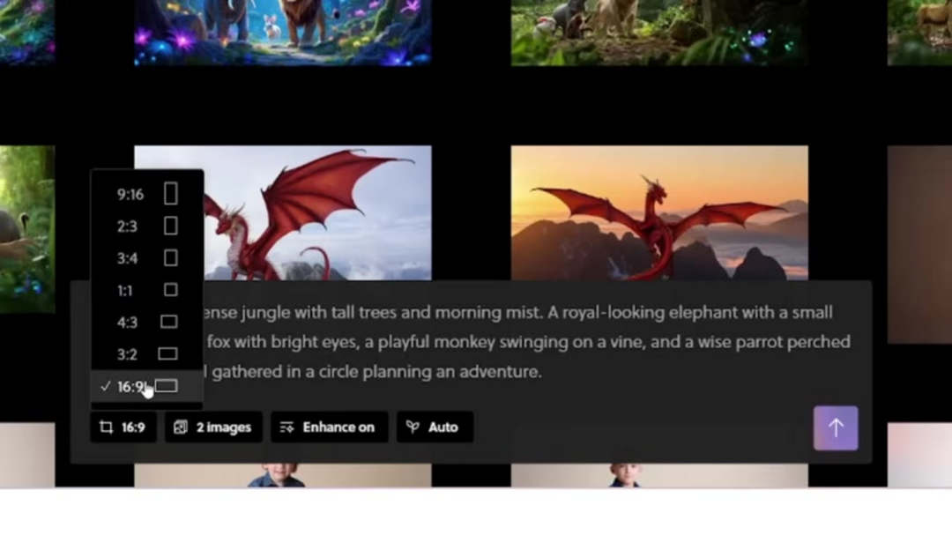Open the glowing purple flowers jungle image

tap(282, 32)
